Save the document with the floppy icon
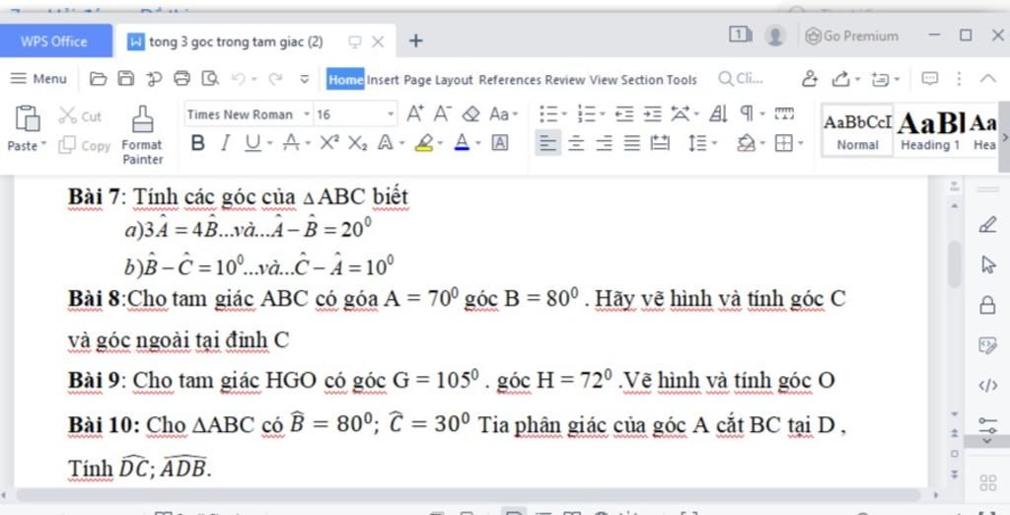This screenshot has height=515, width=1010. (x=126, y=79)
